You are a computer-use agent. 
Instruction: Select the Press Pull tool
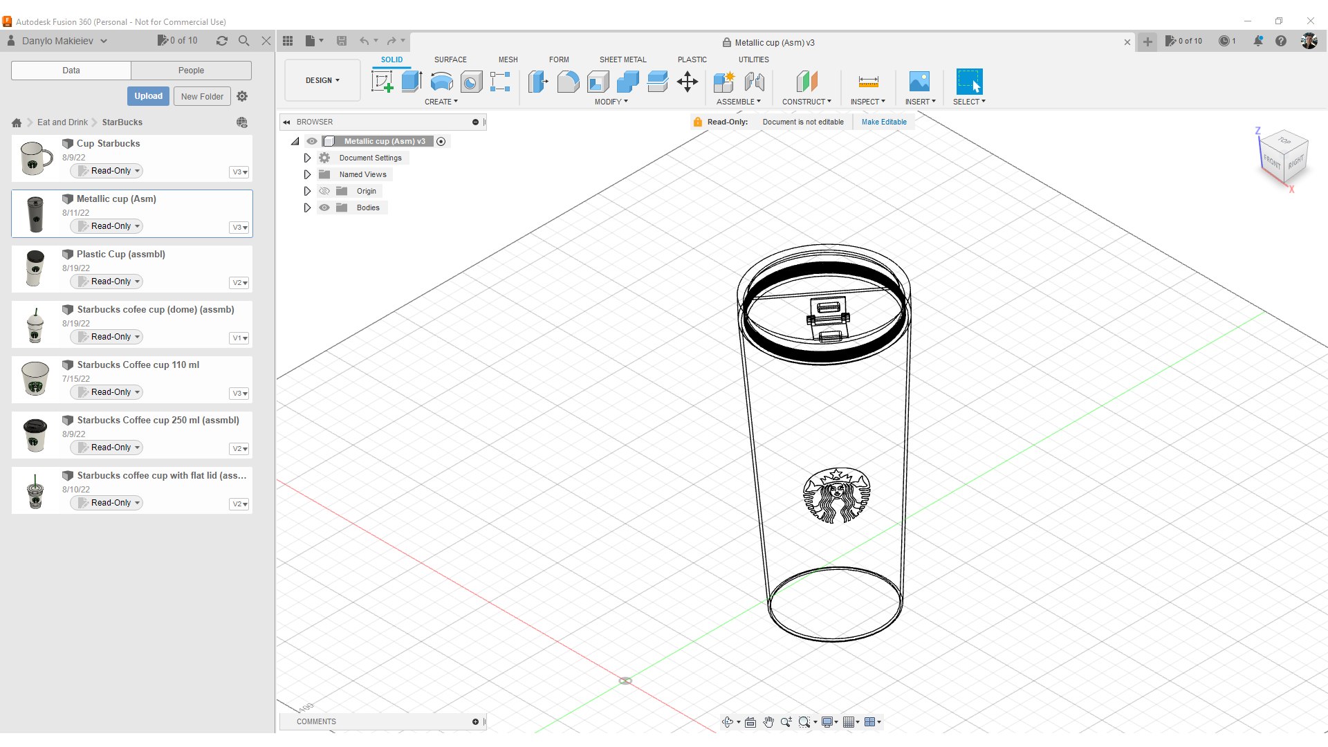tap(538, 82)
